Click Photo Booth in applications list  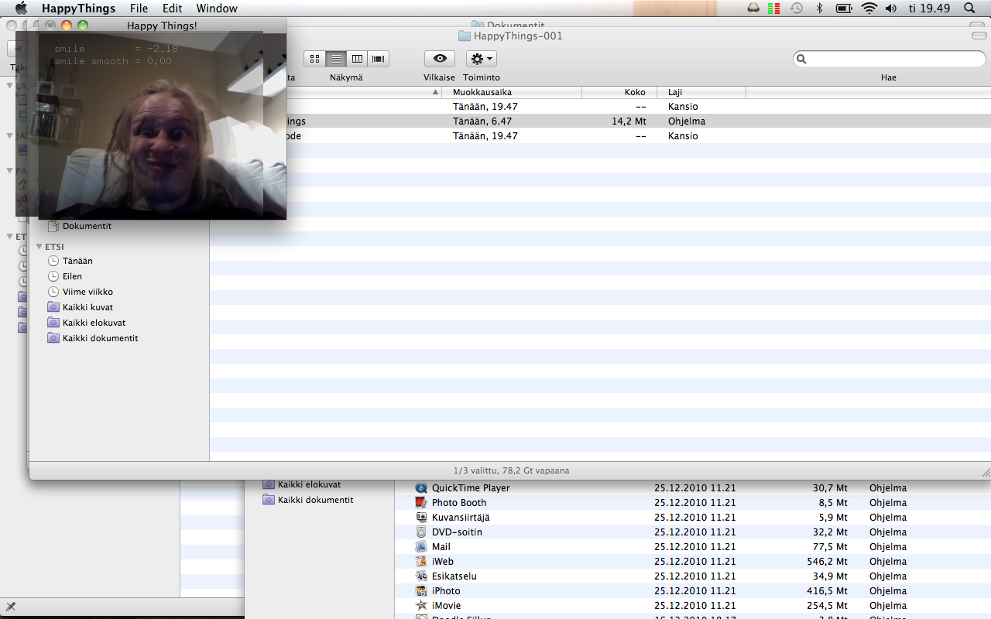pos(459,503)
